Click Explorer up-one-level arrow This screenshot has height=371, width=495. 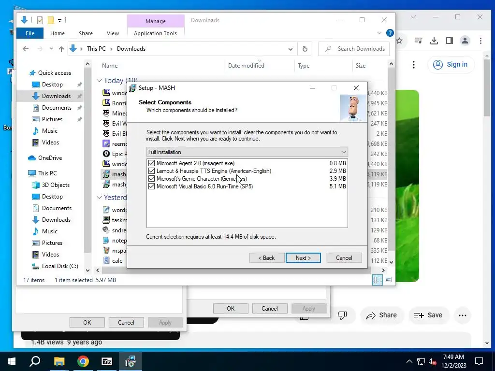[61, 49]
